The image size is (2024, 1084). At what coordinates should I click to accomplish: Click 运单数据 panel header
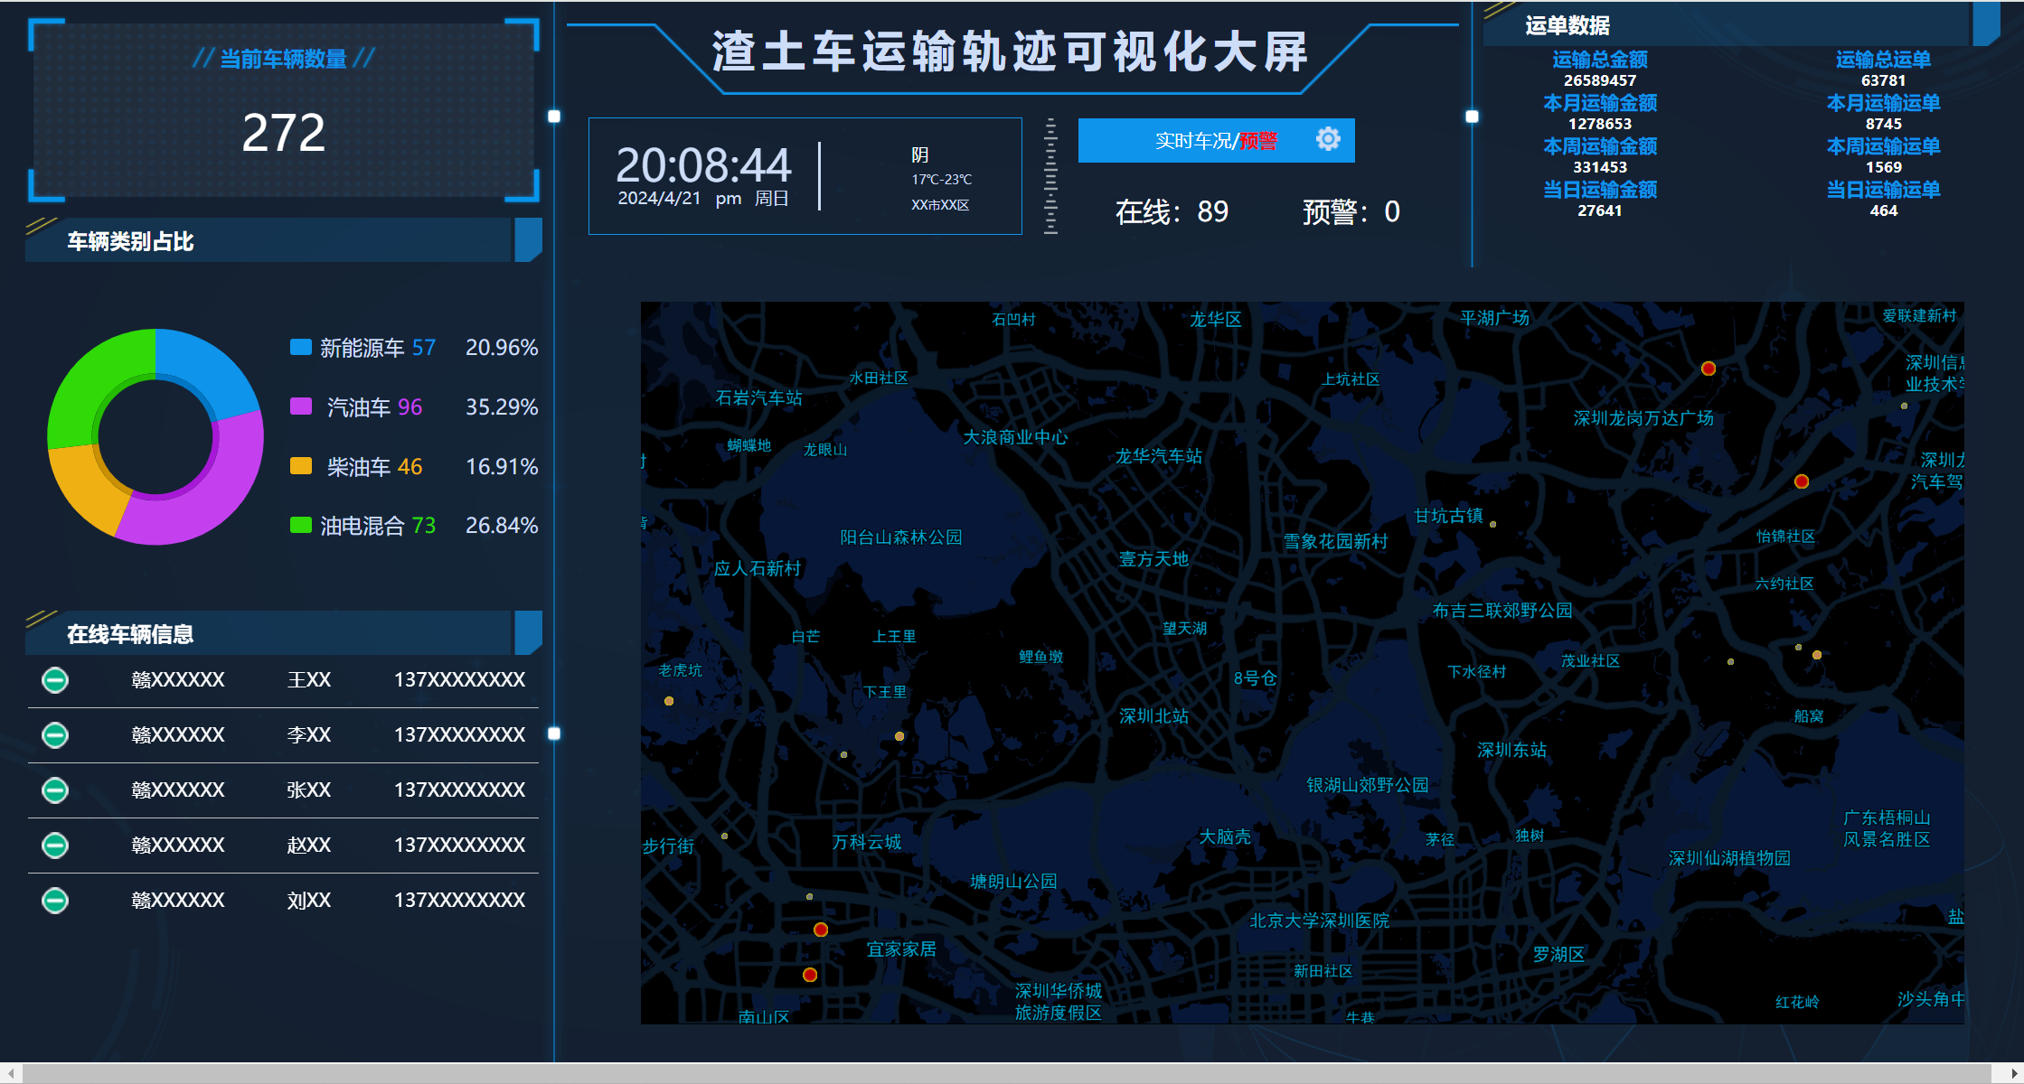click(x=1742, y=24)
